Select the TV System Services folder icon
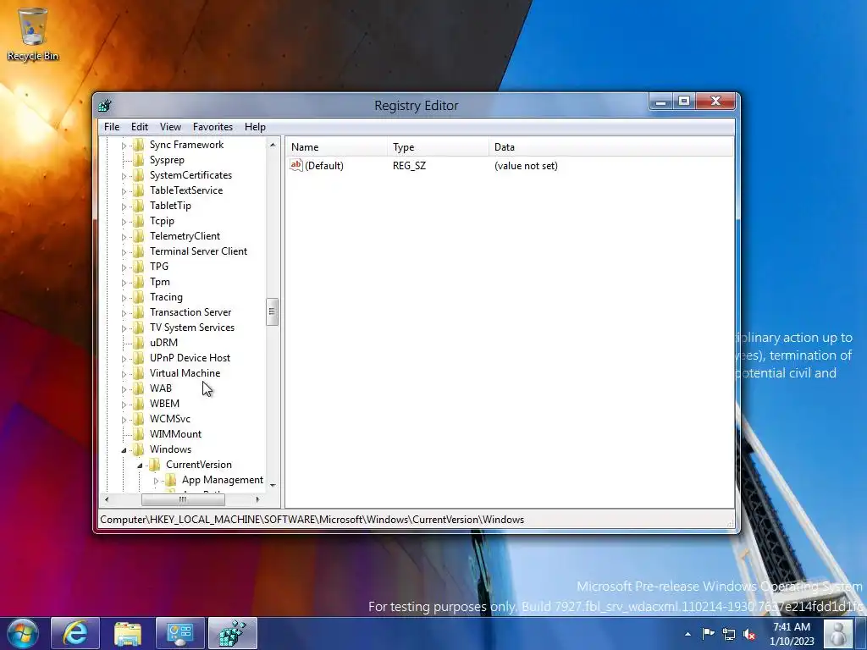867x650 pixels. pyautogui.click(x=139, y=328)
